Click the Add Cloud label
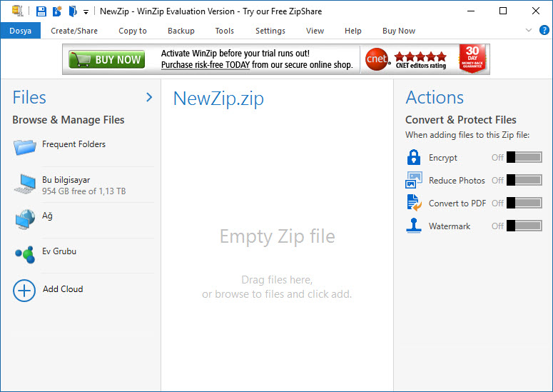This screenshot has width=553, height=392. [63, 289]
